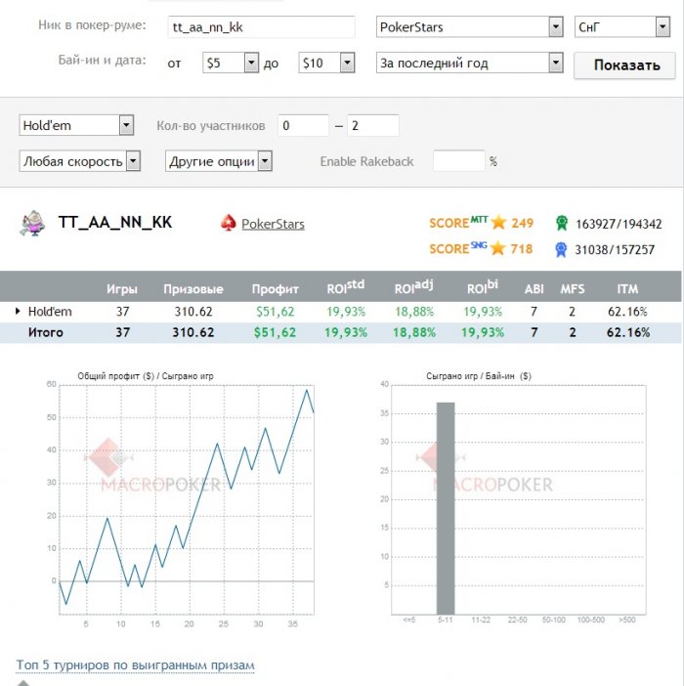Open Топ 5 турниров по выигранным призам link

pyautogui.click(x=135, y=665)
